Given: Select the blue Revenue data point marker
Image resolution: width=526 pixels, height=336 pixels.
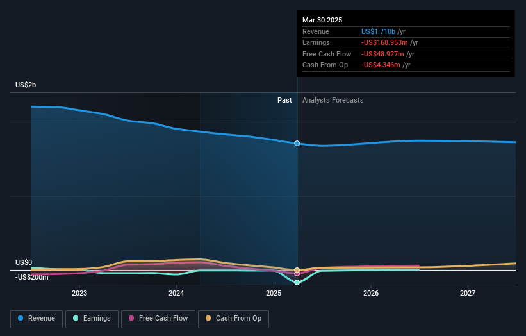Looking at the screenshot, I should click(x=297, y=144).
